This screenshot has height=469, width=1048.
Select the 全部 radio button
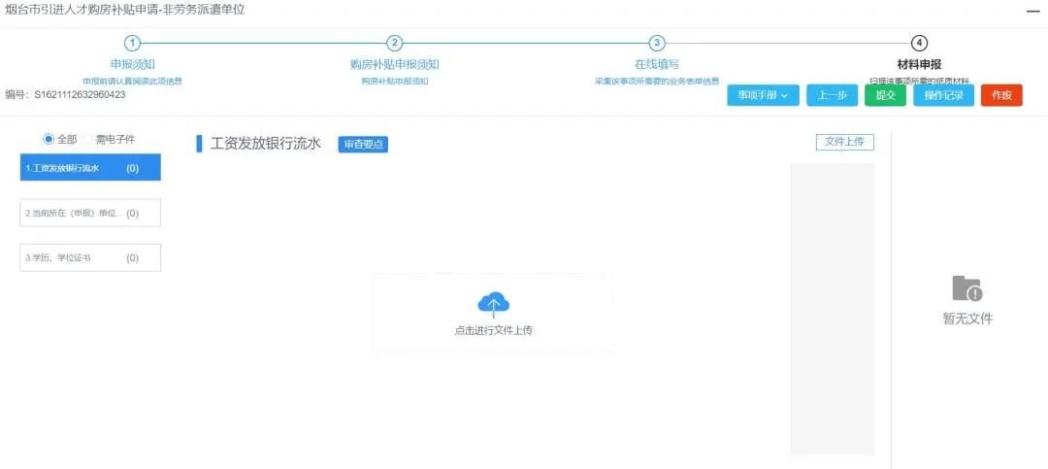(49, 139)
